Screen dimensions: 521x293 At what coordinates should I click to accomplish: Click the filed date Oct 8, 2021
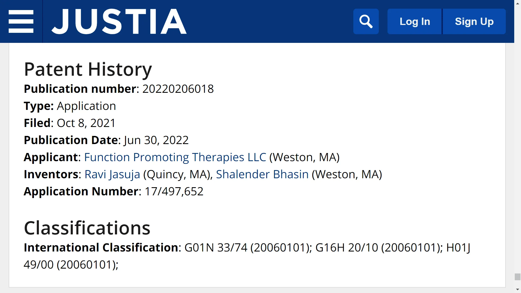pyautogui.click(x=86, y=123)
